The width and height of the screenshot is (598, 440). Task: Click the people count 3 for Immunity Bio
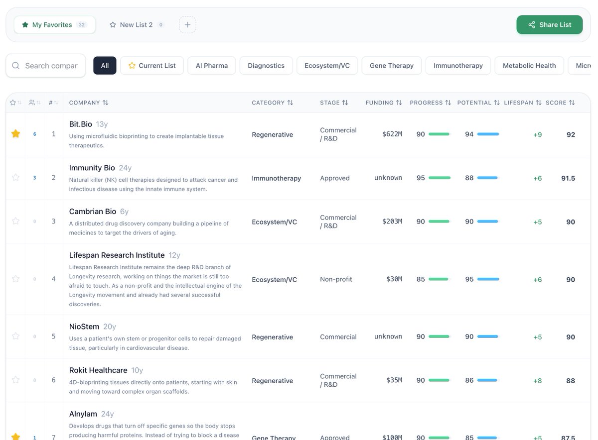[x=34, y=178]
